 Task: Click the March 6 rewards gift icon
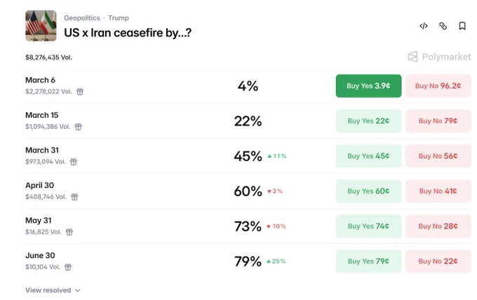pos(80,92)
